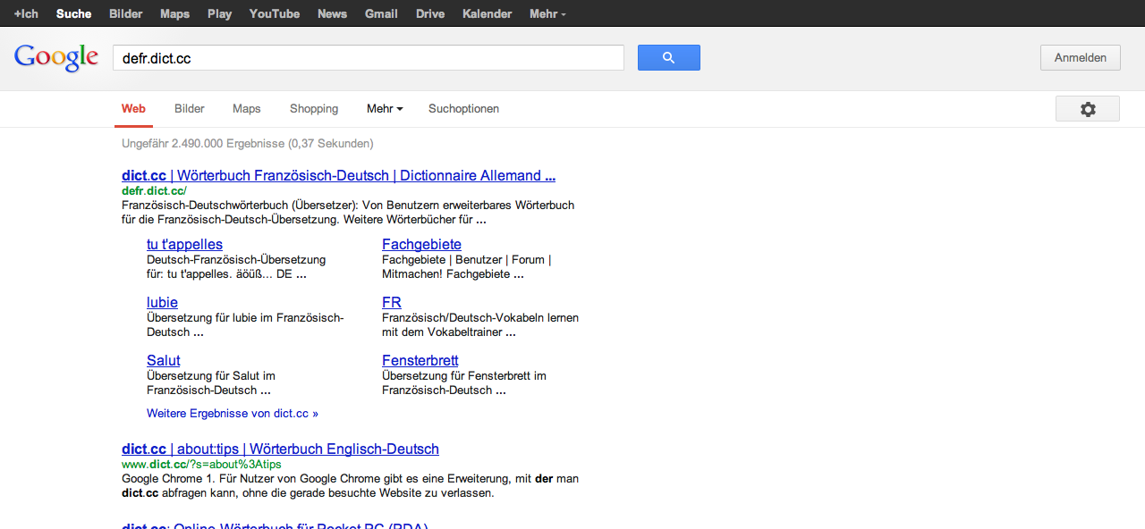Follow the Fachgebiete sitelink
Screen dimensions: 1145x529
point(421,244)
